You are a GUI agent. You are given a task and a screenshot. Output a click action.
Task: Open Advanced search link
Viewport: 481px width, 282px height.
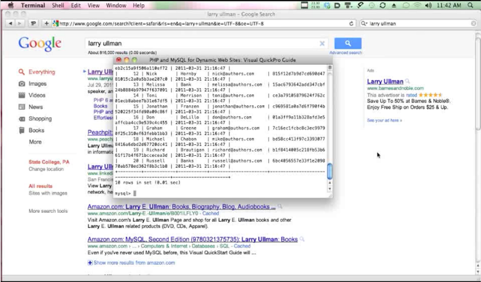point(346,53)
